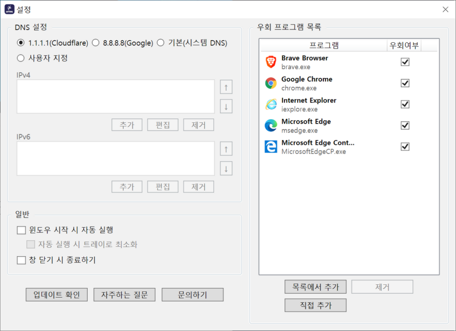The image size is (456, 331).
Task: Uncheck bypass for Brave Browser
Action: (x=405, y=62)
